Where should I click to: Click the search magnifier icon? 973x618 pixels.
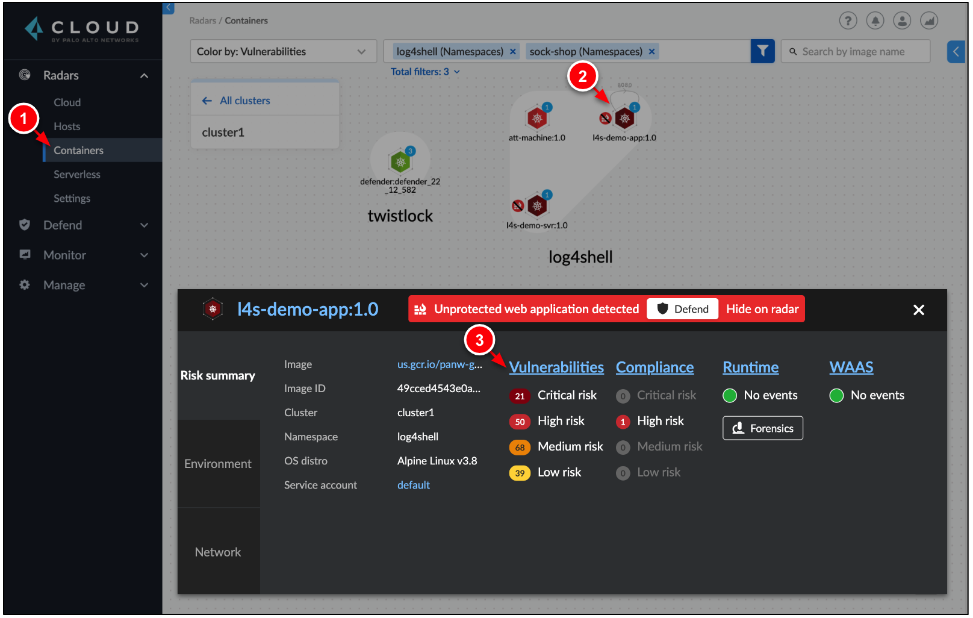793,52
